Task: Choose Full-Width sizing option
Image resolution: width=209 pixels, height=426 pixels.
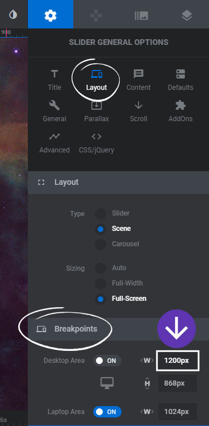Action: click(101, 284)
